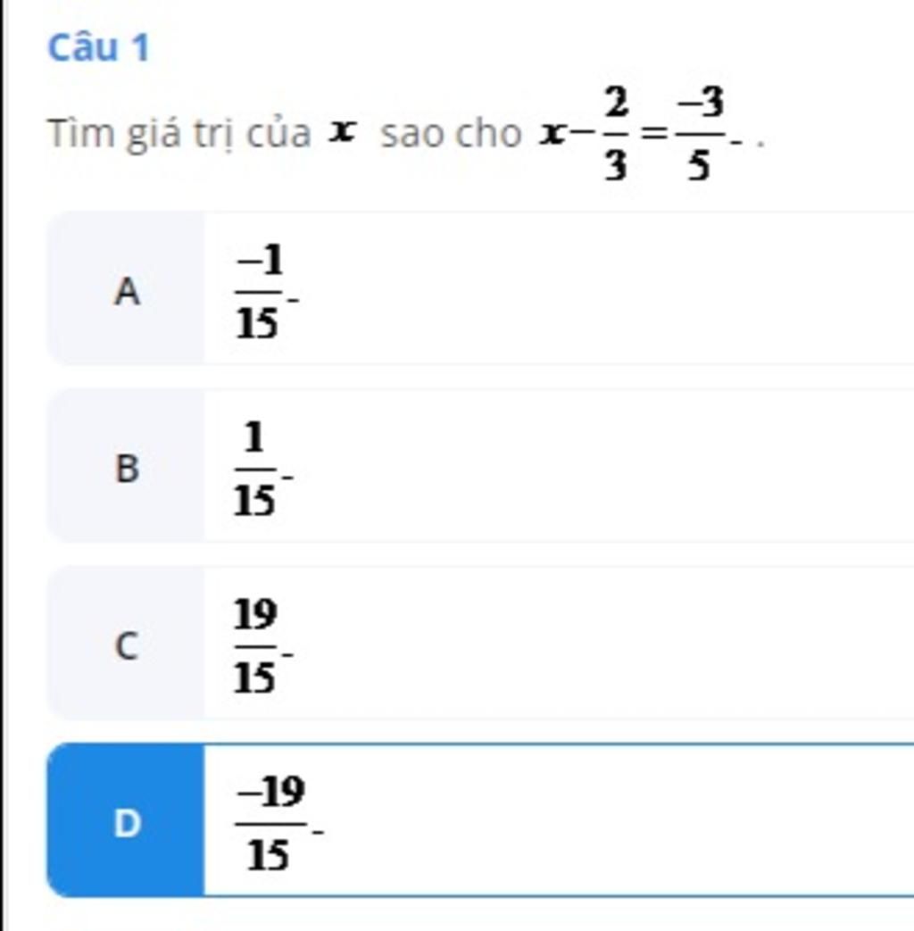Viewport: 914px width, 931px height.
Task: Pick the fraction −19/15 in answer D
Action: tap(270, 823)
